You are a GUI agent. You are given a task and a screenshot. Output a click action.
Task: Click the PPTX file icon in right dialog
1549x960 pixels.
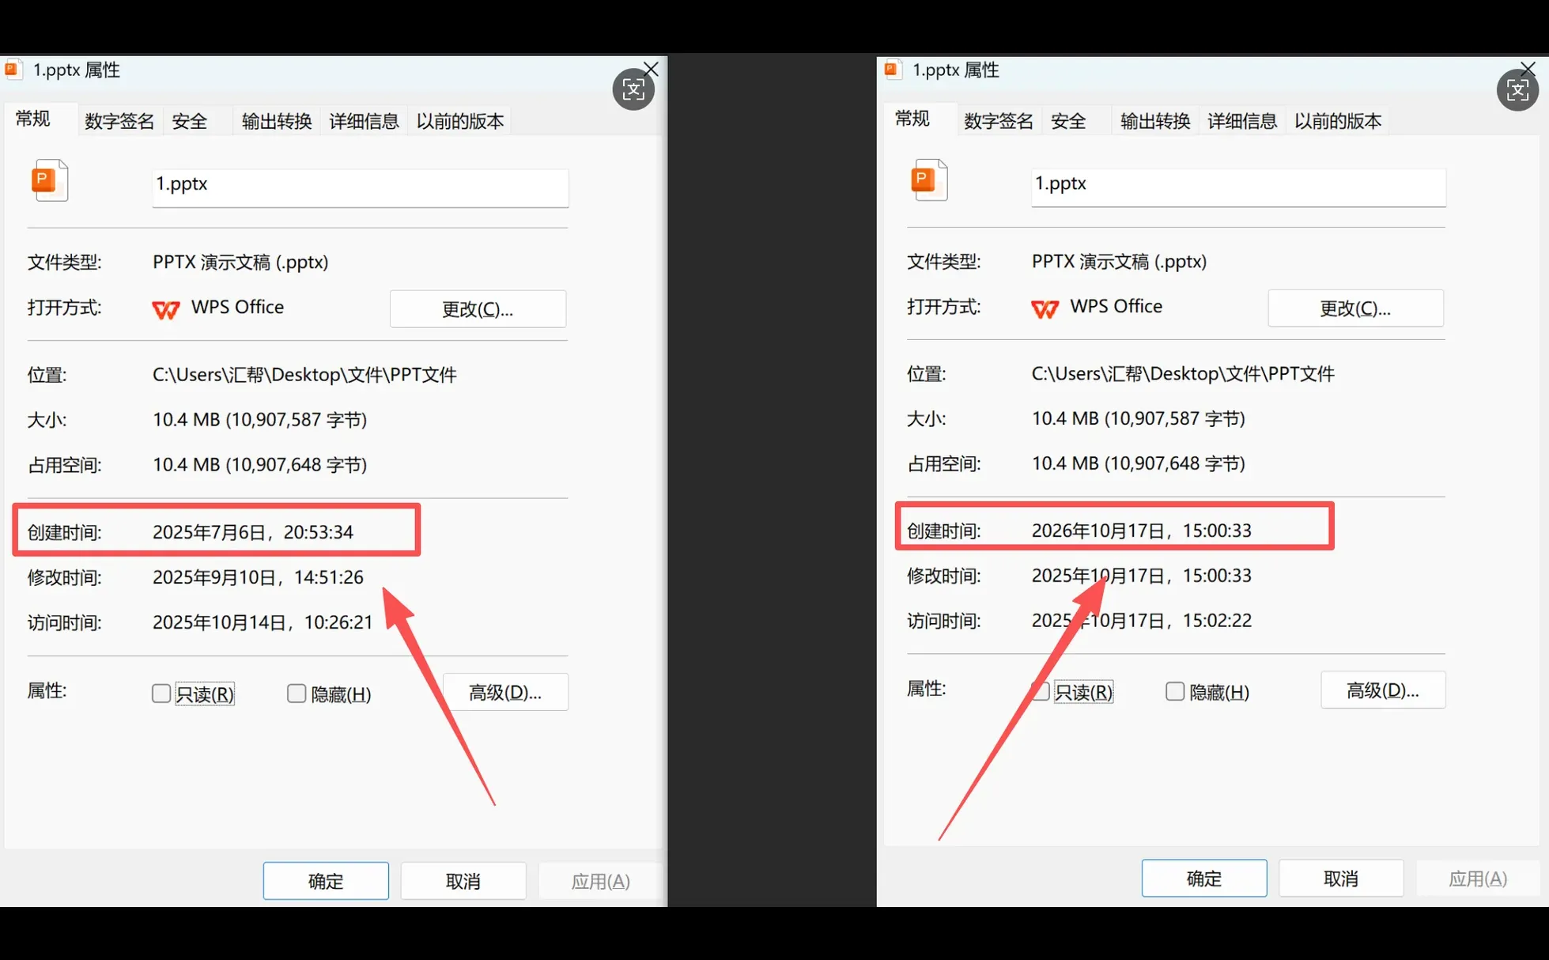[929, 180]
